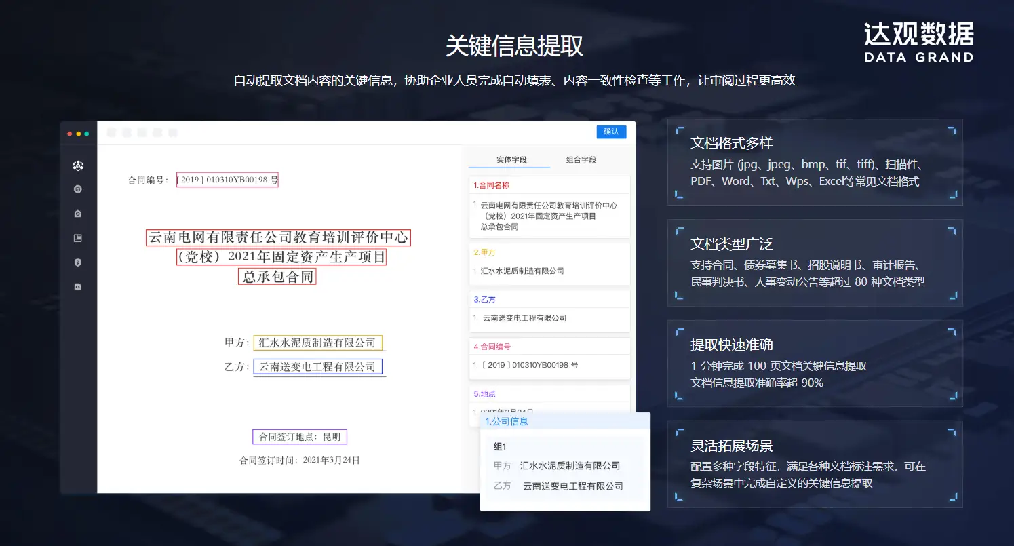Select the layout panel icon in sidebar
The image size is (1014, 546).
click(x=78, y=238)
